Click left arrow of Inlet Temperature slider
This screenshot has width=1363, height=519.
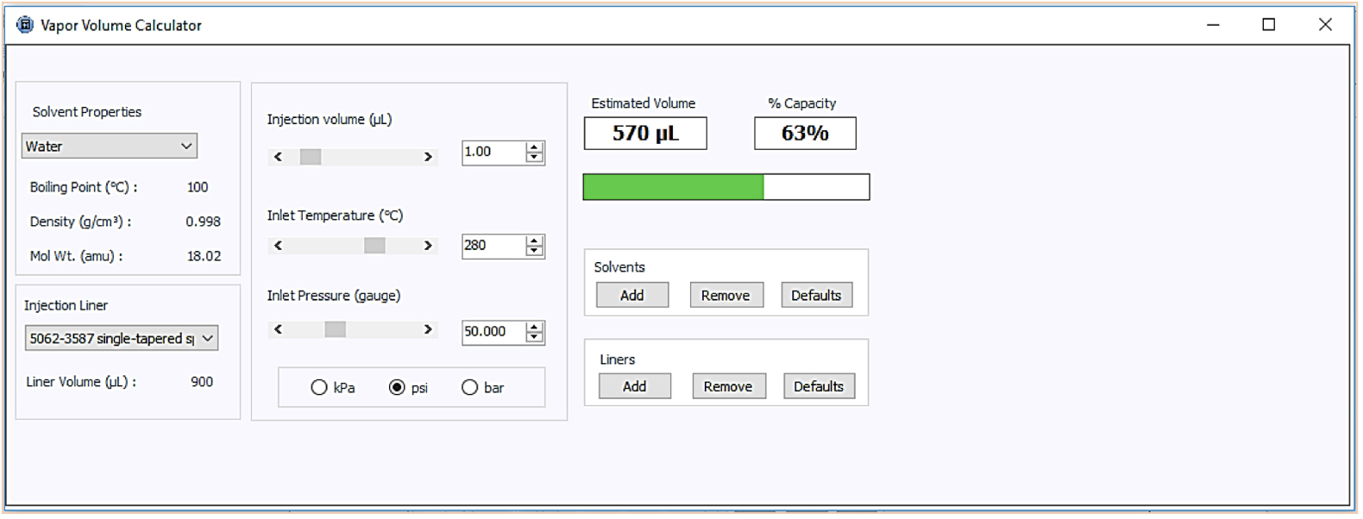click(x=278, y=246)
